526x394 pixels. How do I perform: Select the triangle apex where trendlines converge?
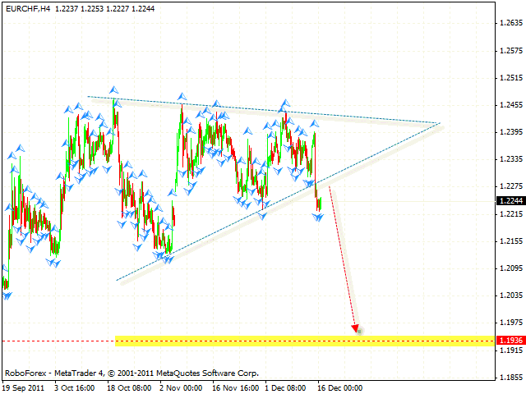[441, 124]
